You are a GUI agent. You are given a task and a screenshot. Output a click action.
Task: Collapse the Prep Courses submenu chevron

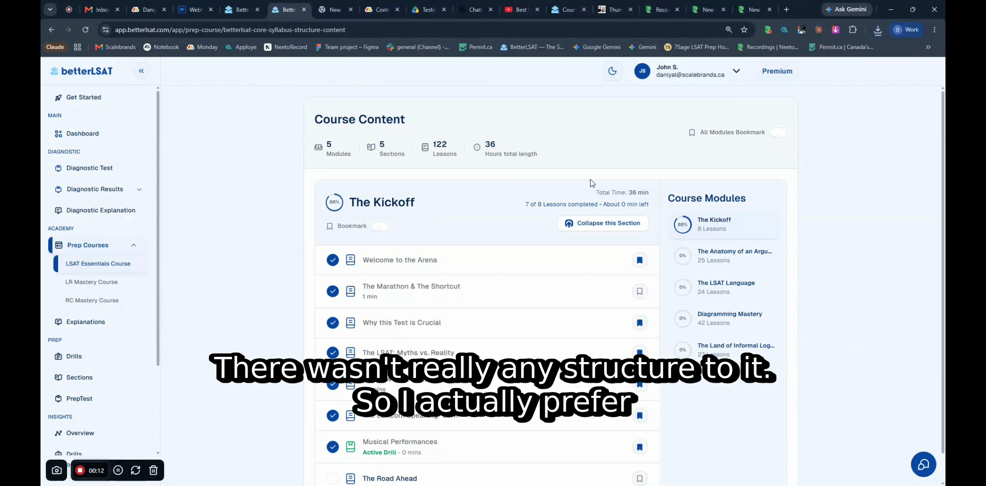pyautogui.click(x=134, y=245)
